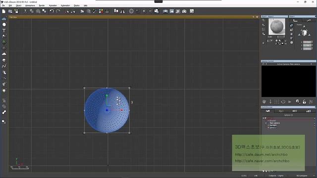Viewport: 317px width, 178px height.
Task: Open the atmosphere editor cloud icon
Action: click(x=82, y=11)
